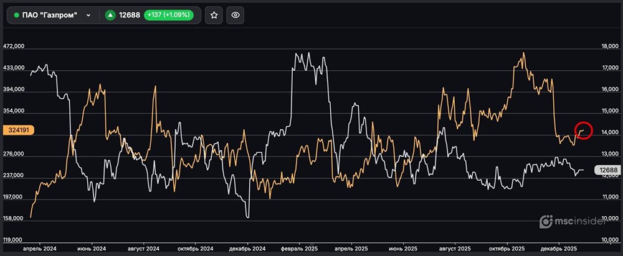Click the октябрь 2024 date label

tap(196, 249)
